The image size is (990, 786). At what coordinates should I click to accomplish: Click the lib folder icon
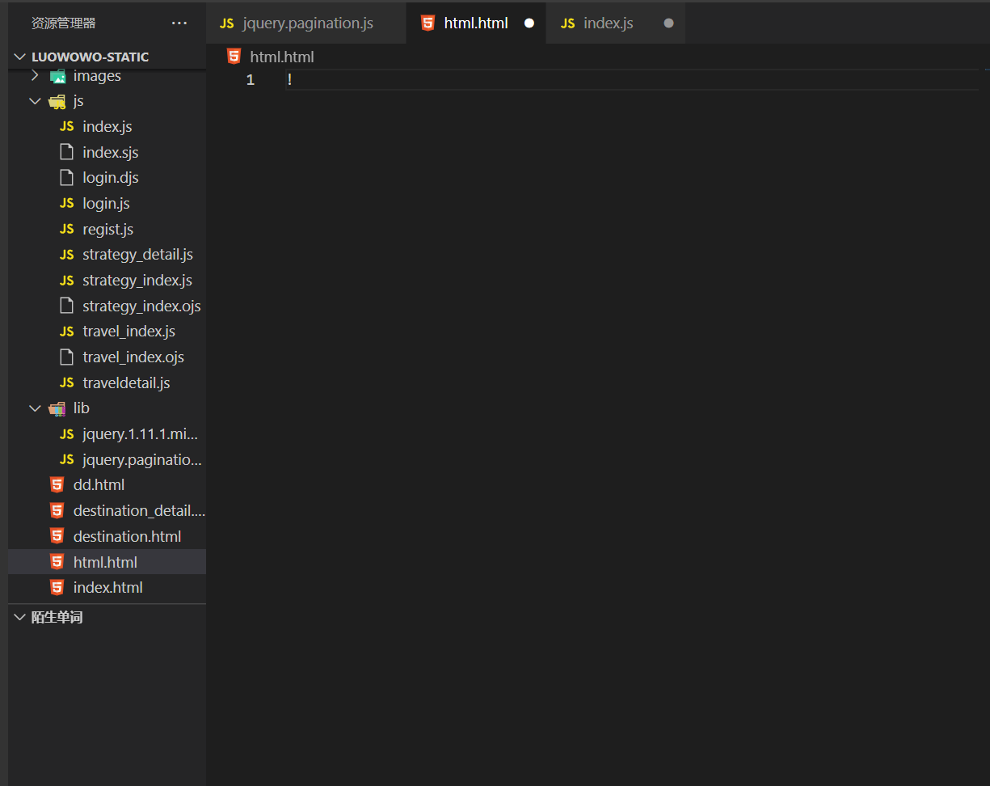pyautogui.click(x=57, y=408)
